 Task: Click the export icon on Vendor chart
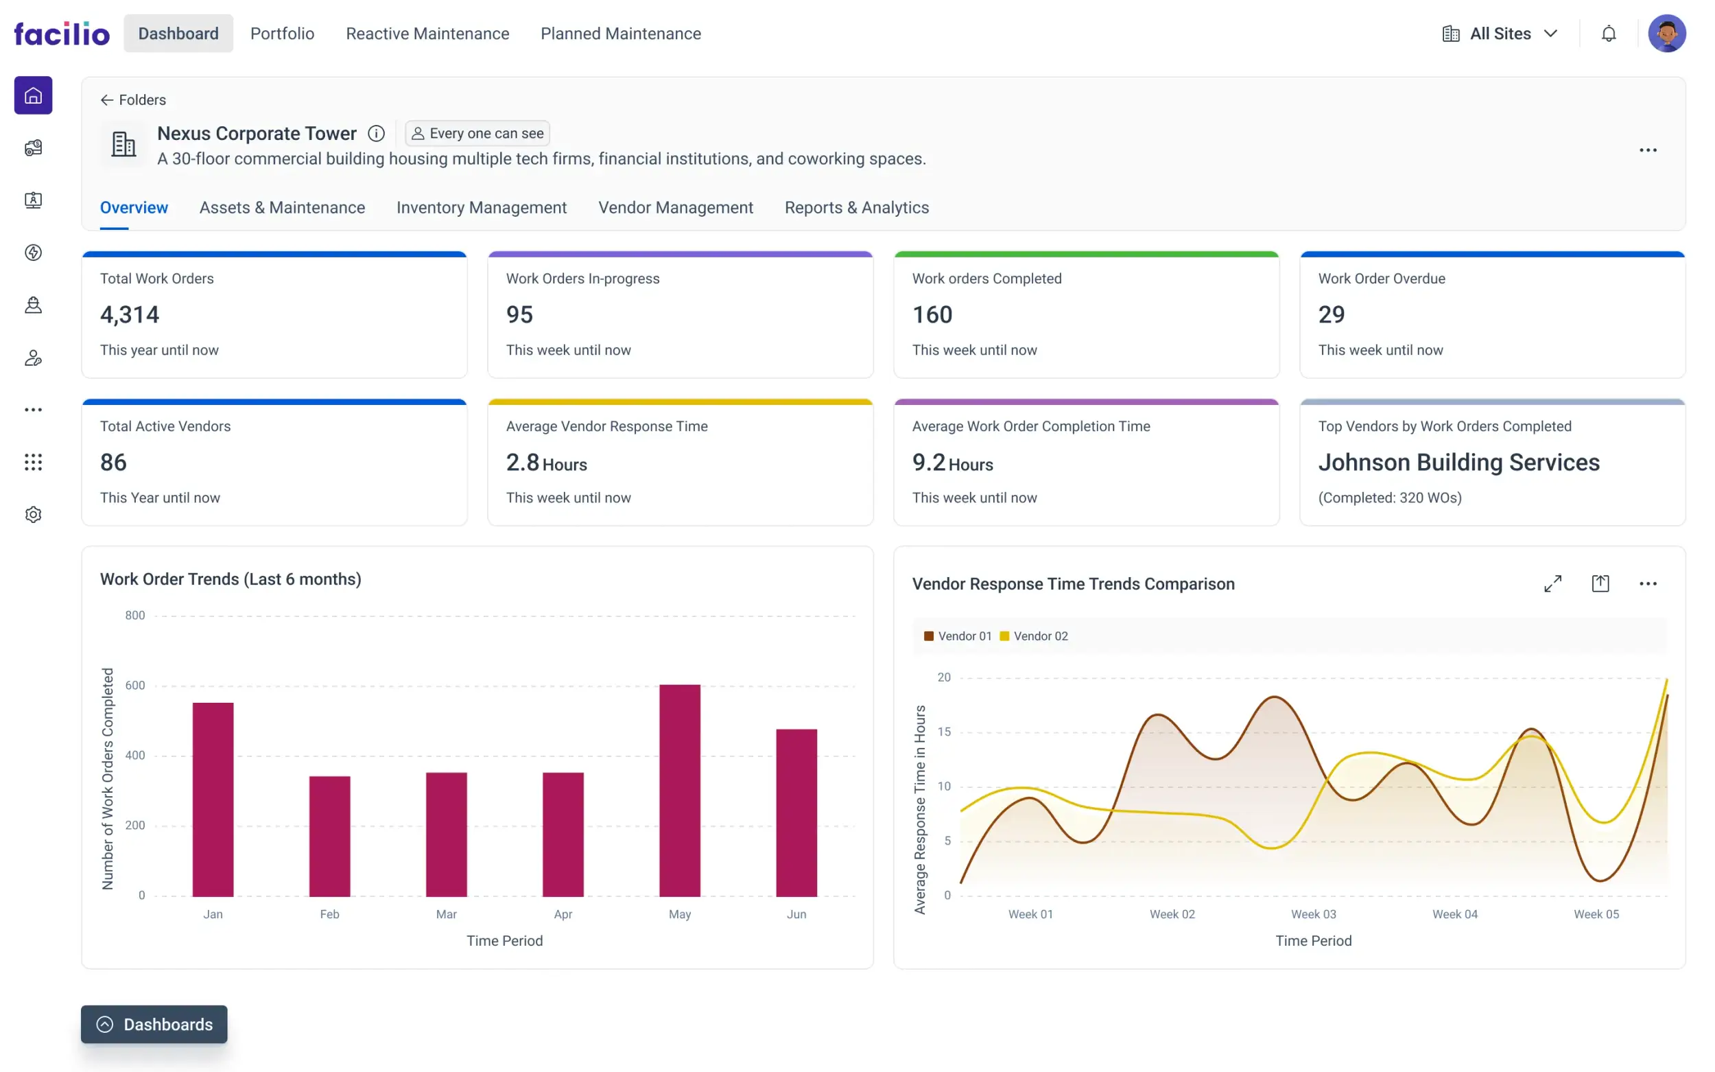[x=1600, y=583]
